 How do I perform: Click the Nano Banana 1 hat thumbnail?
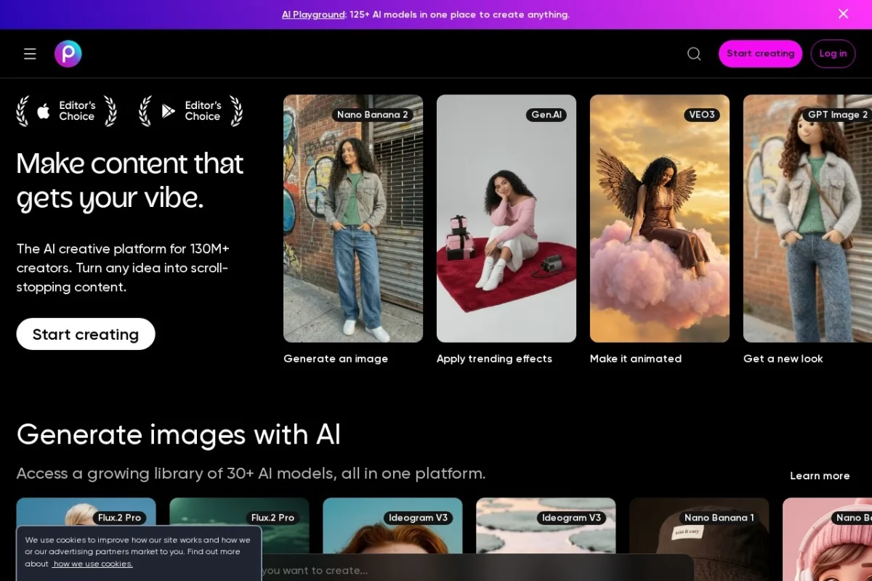tap(699, 537)
